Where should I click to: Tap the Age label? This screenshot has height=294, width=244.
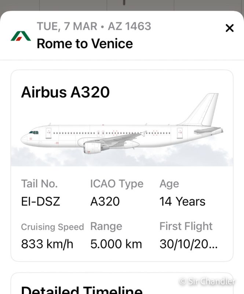tap(169, 184)
